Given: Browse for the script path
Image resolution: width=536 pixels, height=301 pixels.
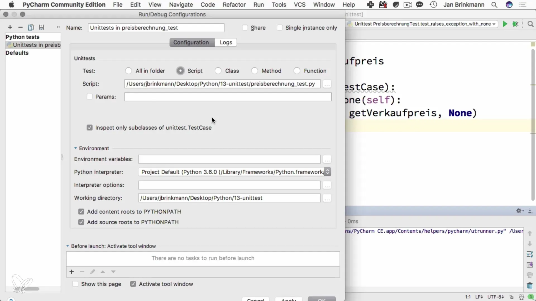Looking at the screenshot, I should (327, 84).
